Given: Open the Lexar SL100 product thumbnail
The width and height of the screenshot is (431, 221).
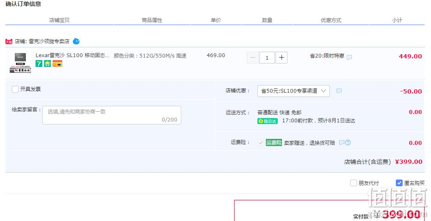Looking at the screenshot, I should pos(20,62).
